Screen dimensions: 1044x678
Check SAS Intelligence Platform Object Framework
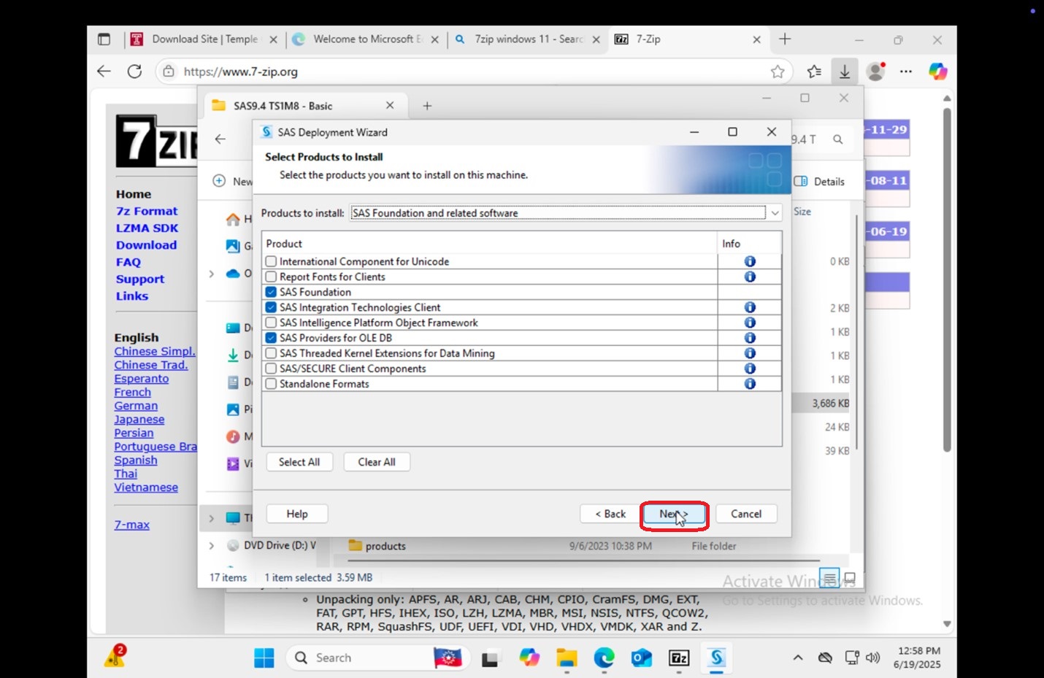271,323
